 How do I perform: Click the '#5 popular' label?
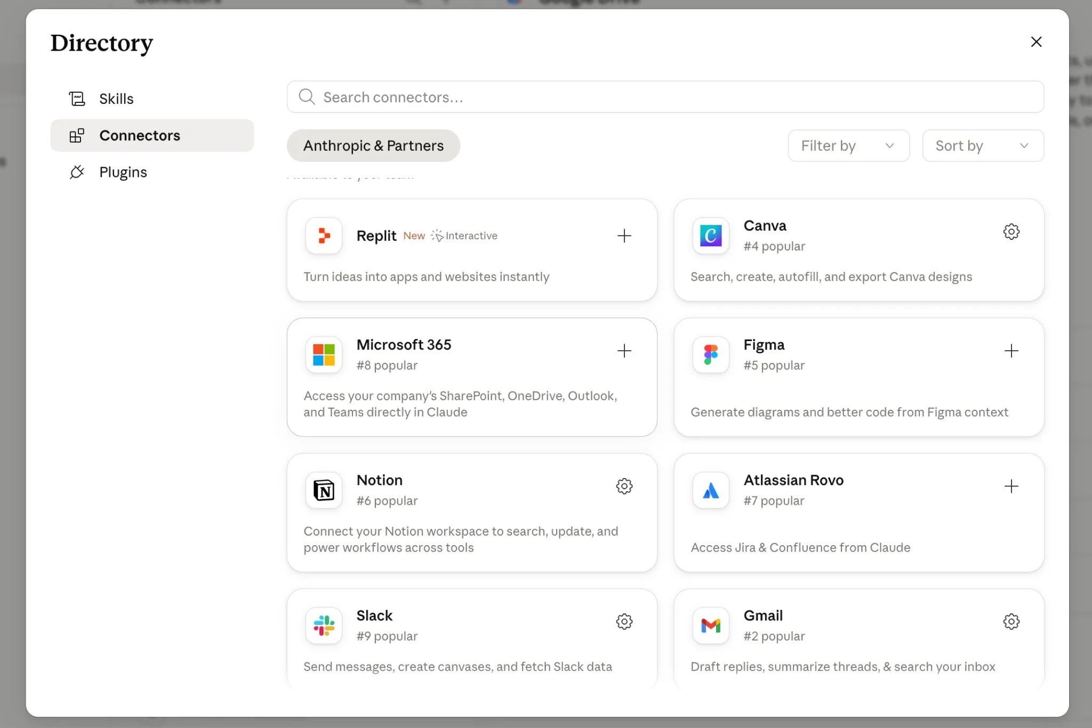[774, 366]
